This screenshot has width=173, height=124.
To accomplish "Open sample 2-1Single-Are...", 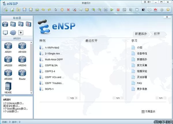I will click(x=51, y=54).
